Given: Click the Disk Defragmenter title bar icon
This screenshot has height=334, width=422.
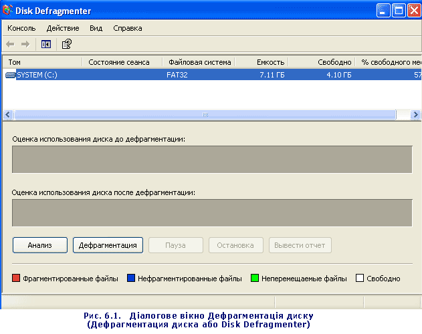Looking at the screenshot, I should point(7,10).
